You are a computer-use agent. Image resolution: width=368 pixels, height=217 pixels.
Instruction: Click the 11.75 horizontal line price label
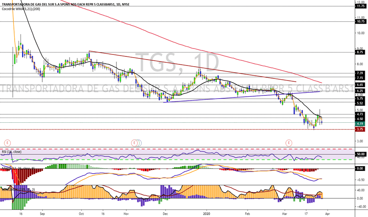360,6
